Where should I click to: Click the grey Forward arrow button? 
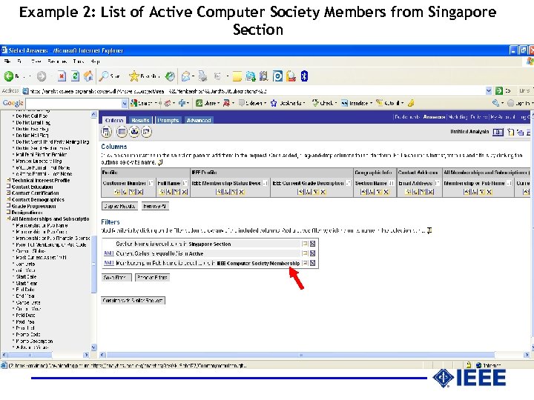[x=42, y=76]
